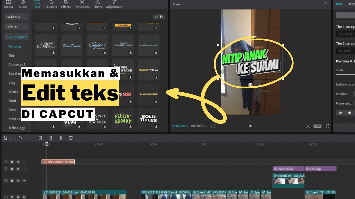
Task: Select the arrow selection tool in timeline toolbar
Action: click(6, 138)
